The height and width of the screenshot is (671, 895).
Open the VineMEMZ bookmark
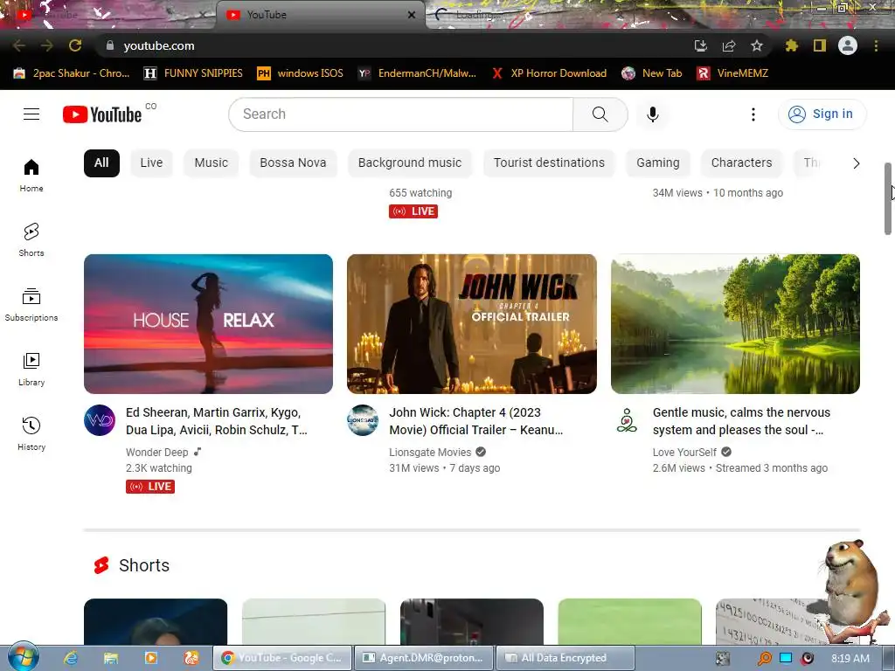click(x=732, y=73)
